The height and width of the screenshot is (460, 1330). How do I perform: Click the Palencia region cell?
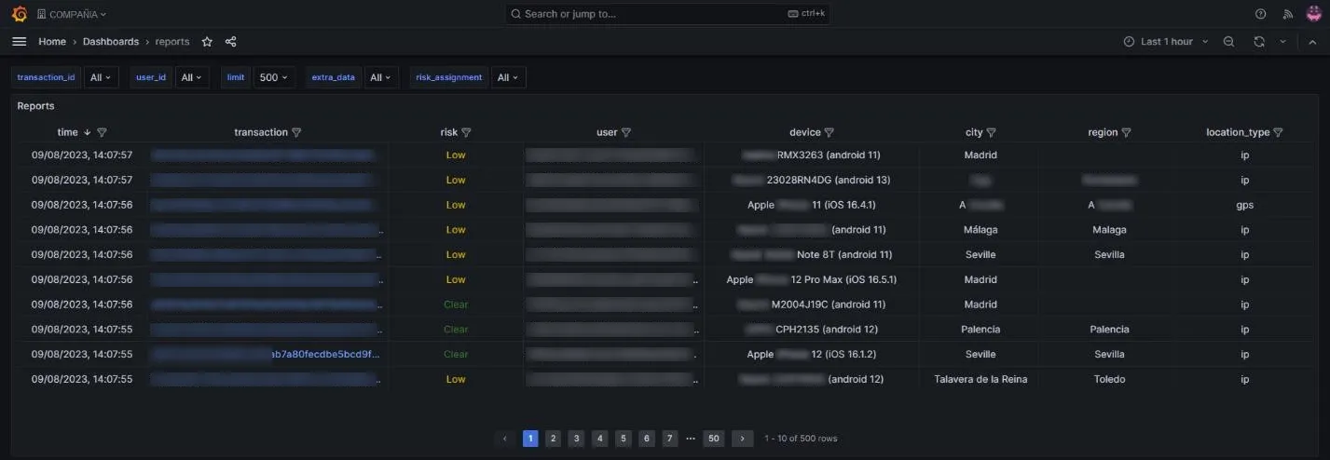coord(1109,330)
